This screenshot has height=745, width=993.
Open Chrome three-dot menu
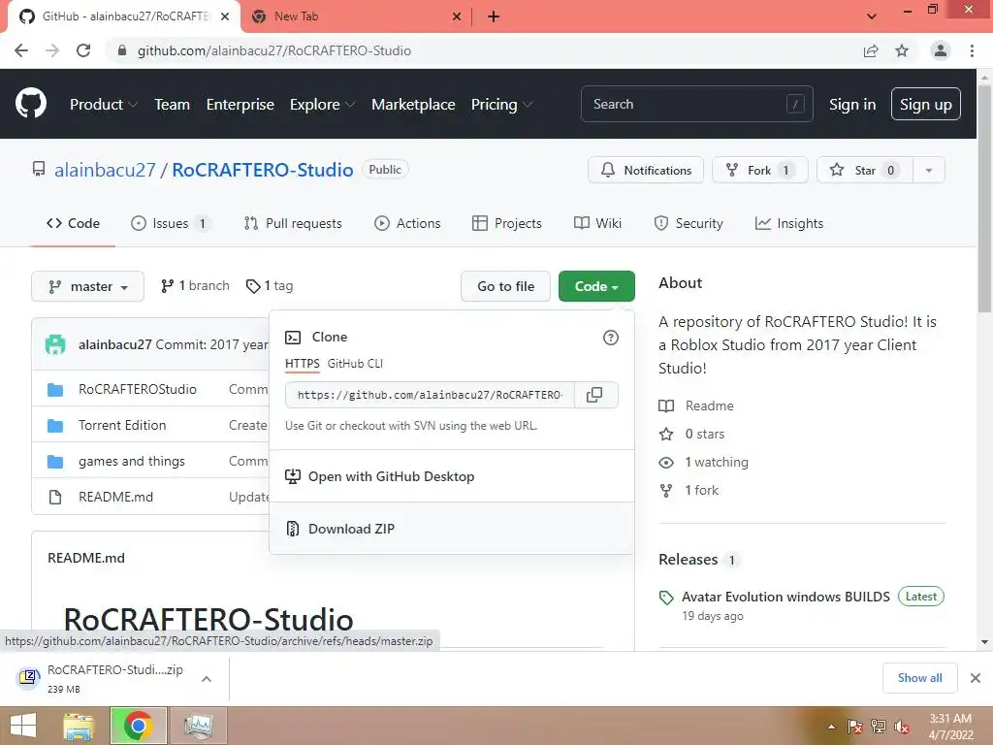[x=972, y=50]
